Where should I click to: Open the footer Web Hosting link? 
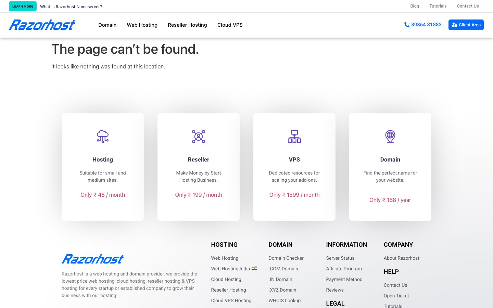[x=225, y=258]
